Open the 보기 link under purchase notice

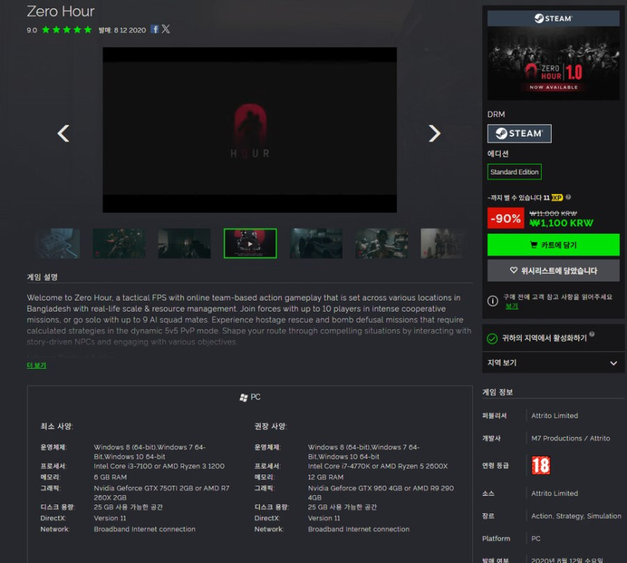pyautogui.click(x=511, y=307)
